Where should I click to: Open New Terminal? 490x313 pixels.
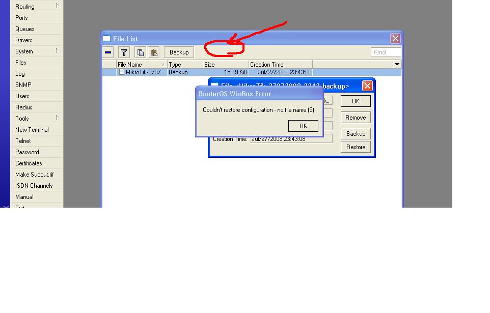click(37, 130)
